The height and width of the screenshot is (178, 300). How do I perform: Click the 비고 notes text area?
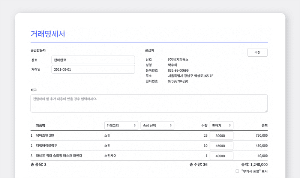click(149, 103)
